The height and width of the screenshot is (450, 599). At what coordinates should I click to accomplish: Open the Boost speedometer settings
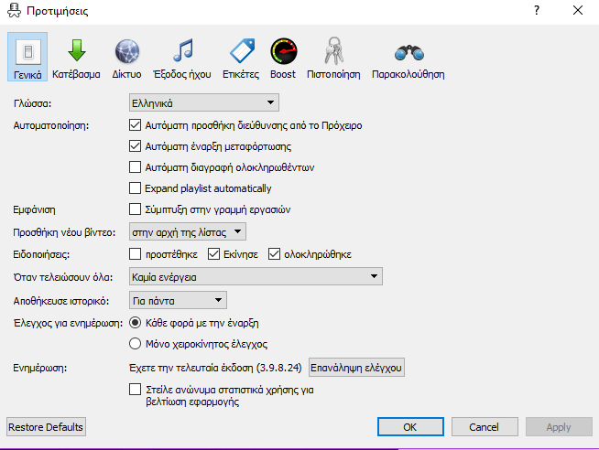[x=283, y=57]
